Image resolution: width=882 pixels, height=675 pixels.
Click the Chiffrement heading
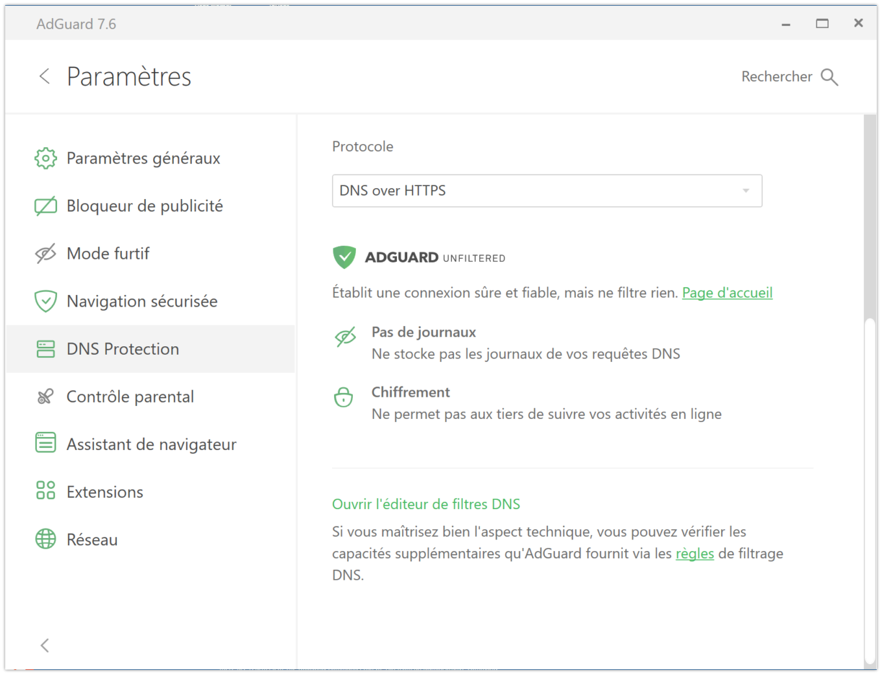(411, 392)
